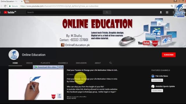This screenshot has width=186, height=104.
Task: Open the PLAYLISTS tab
Action: click(x=45, y=63)
